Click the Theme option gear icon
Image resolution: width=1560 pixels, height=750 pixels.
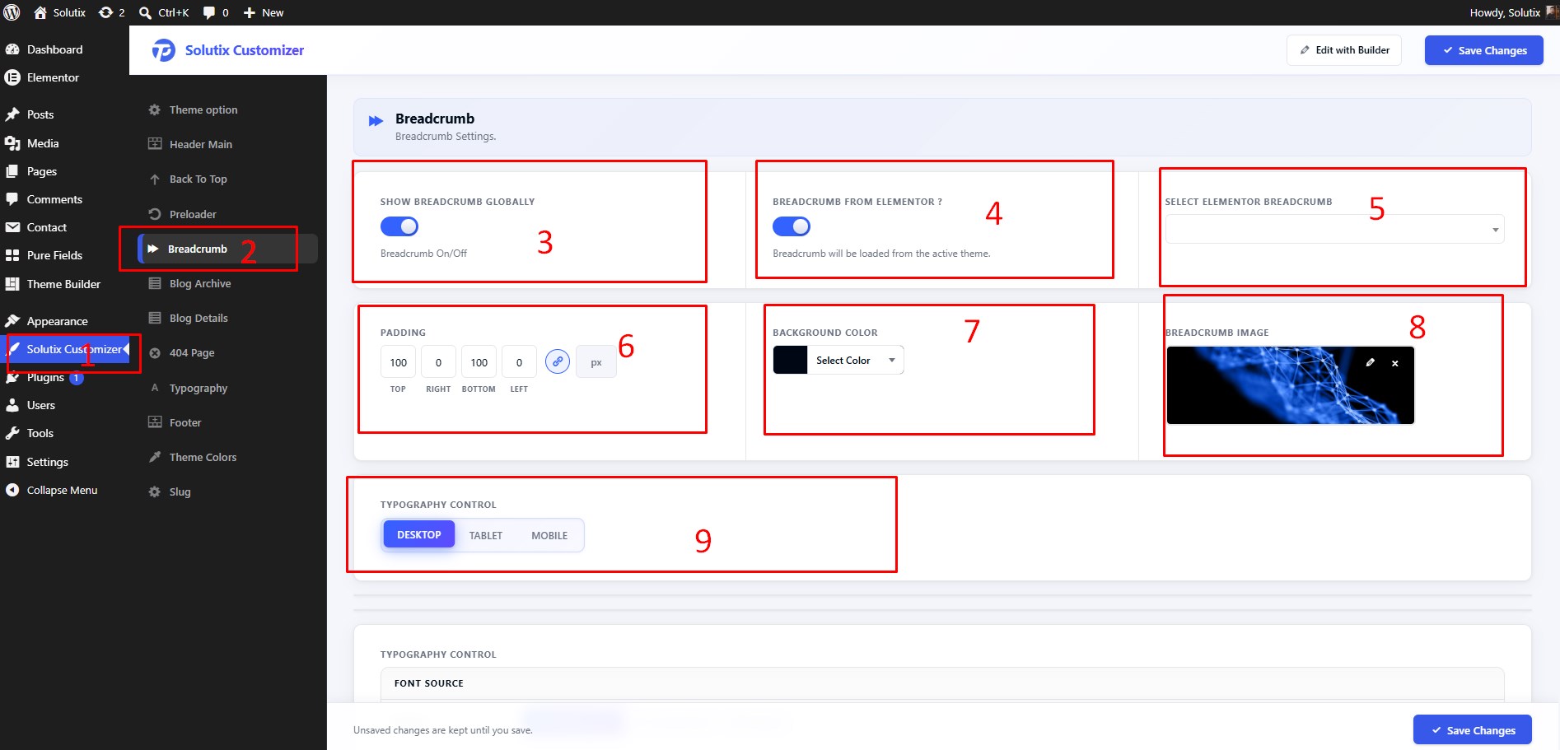[154, 109]
